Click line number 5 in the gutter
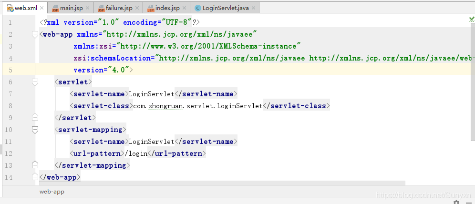Screen dimensions: 475x204 10,70
